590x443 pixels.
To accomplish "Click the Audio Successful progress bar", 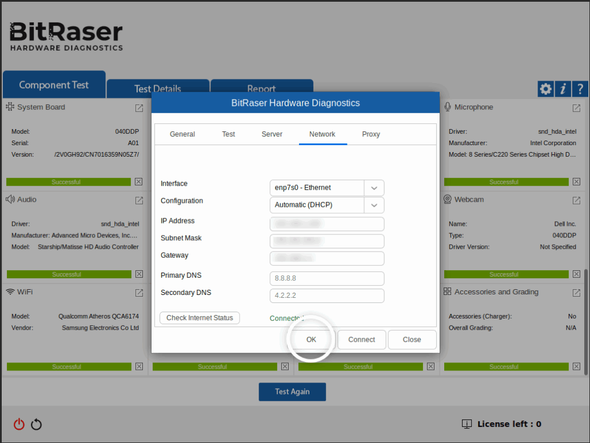I will [69, 274].
